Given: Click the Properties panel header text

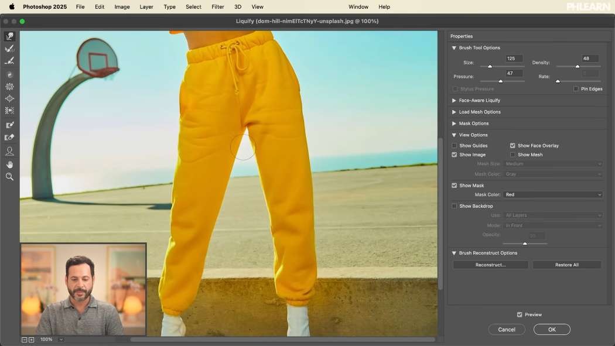Looking at the screenshot, I should click(x=462, y=36).
